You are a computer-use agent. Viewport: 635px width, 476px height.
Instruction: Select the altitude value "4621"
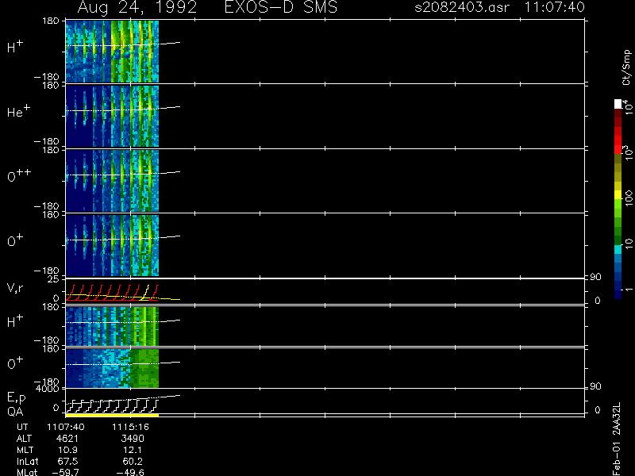click(67, 439)
